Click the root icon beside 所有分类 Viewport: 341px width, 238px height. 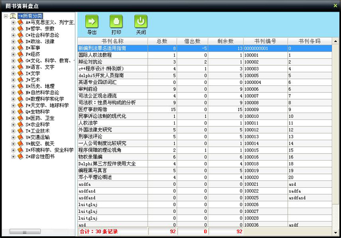(x=12, y=16)
